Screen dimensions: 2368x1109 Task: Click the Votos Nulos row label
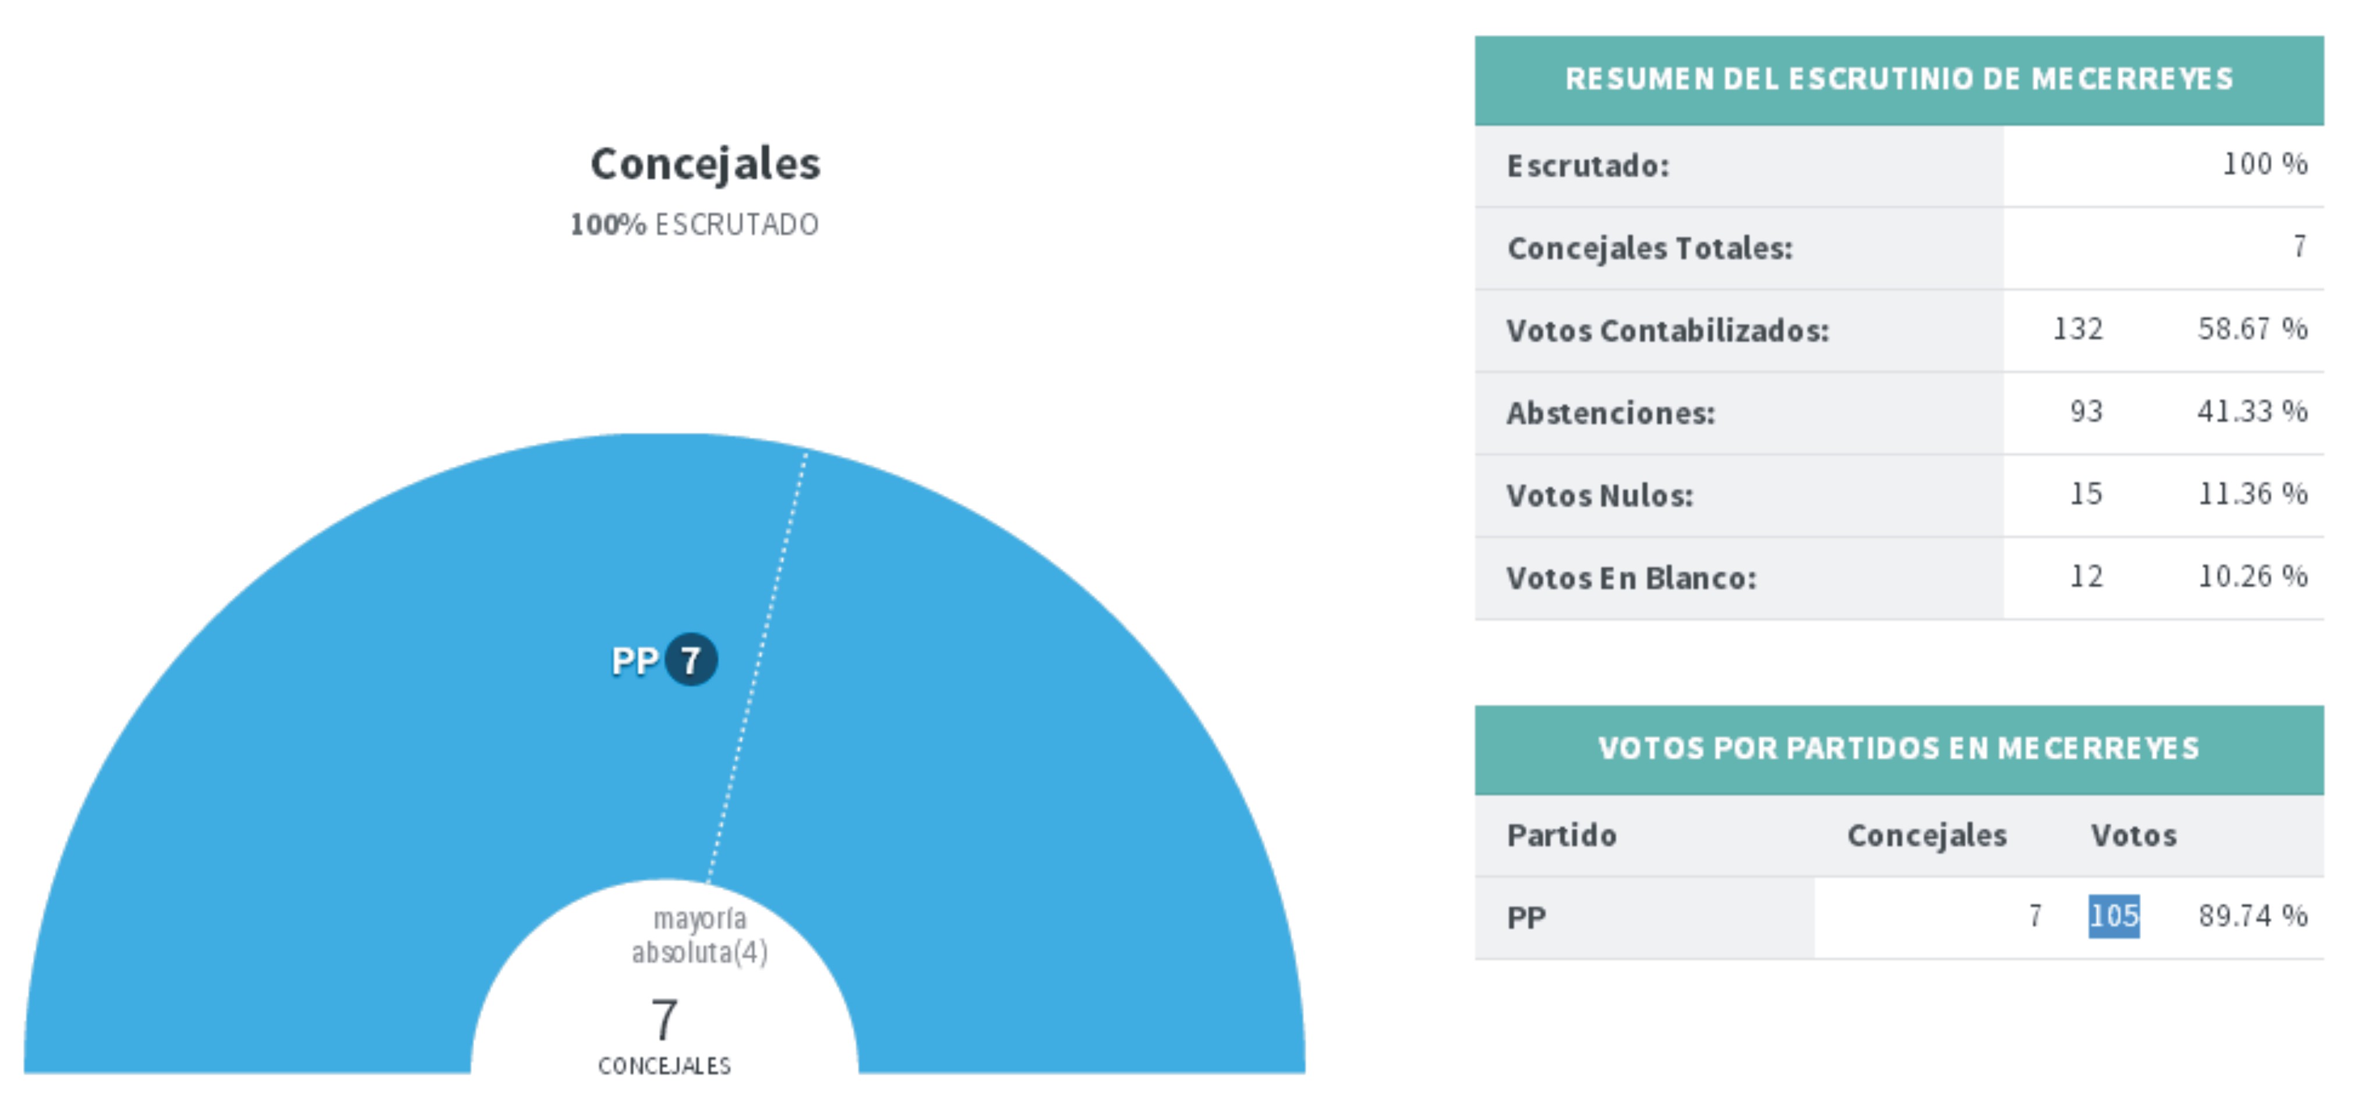tap(1599, 495)
